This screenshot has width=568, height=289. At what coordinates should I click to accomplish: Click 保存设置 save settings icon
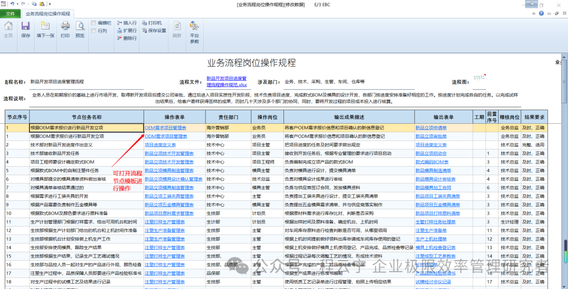(153, 30)
